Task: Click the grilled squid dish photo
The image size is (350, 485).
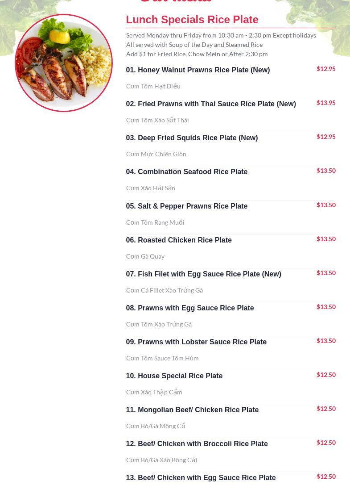Action: click(x=64, y=63)
